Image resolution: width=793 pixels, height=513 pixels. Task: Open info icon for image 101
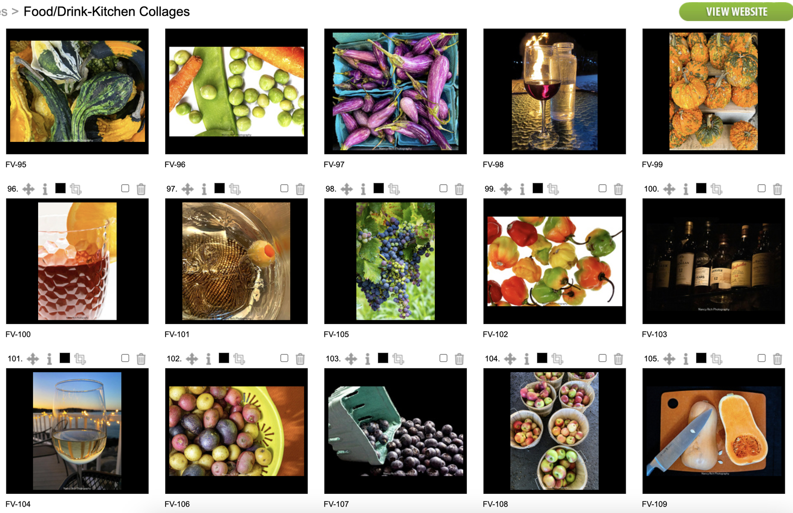49,359
